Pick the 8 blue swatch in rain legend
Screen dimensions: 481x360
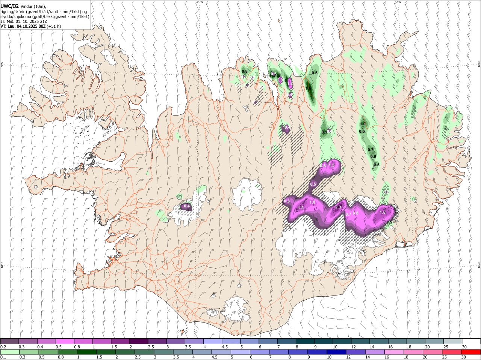tap(298, 352)
